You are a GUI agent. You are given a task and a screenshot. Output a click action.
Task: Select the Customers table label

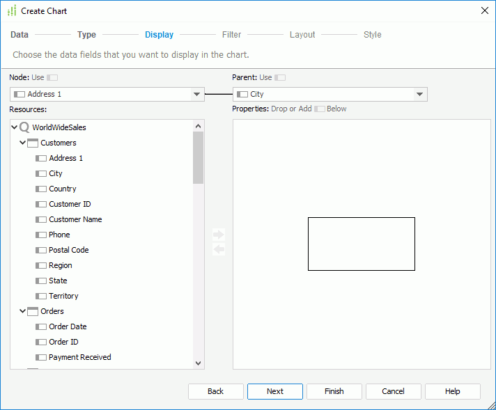click(59, 143)
